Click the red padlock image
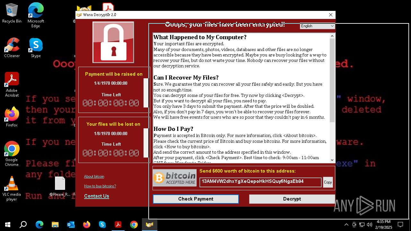 pyautogui.click(x=113, y=42)
